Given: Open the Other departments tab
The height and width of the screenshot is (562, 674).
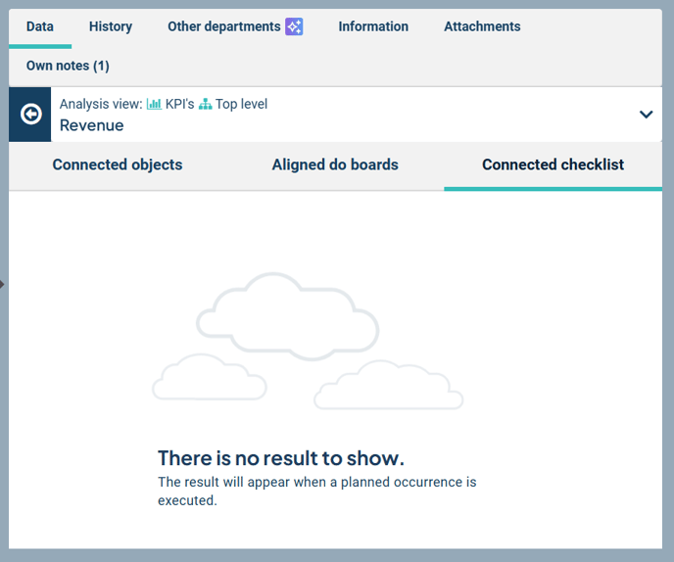Looking at the screenshot, I should point(224,26).
